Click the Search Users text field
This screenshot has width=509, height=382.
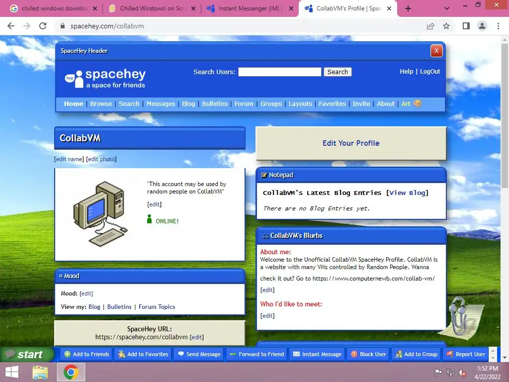point(280,72)
